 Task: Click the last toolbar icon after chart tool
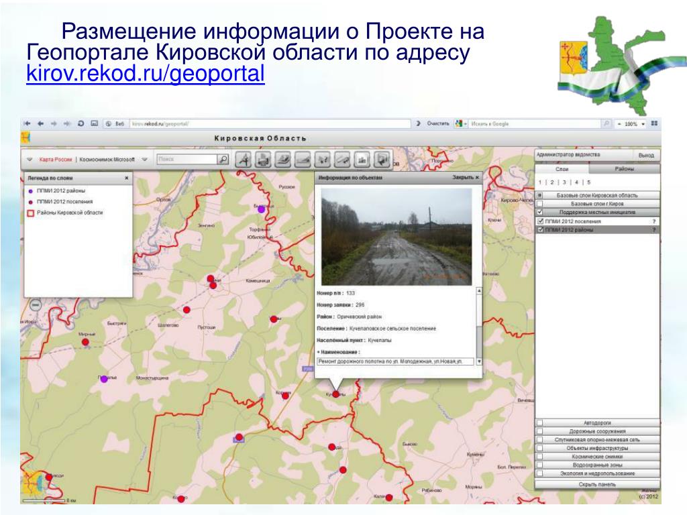pos(382,160)
